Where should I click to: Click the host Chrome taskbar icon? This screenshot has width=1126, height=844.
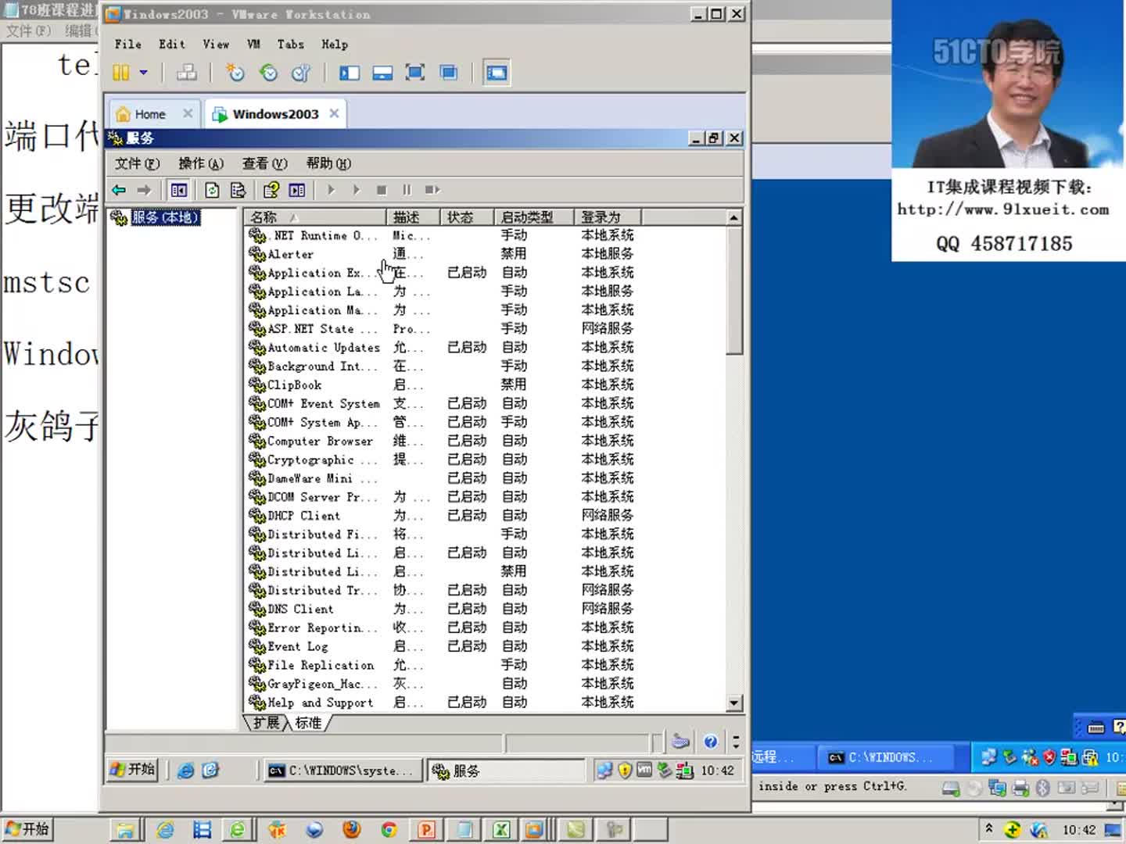coord(389,829)
